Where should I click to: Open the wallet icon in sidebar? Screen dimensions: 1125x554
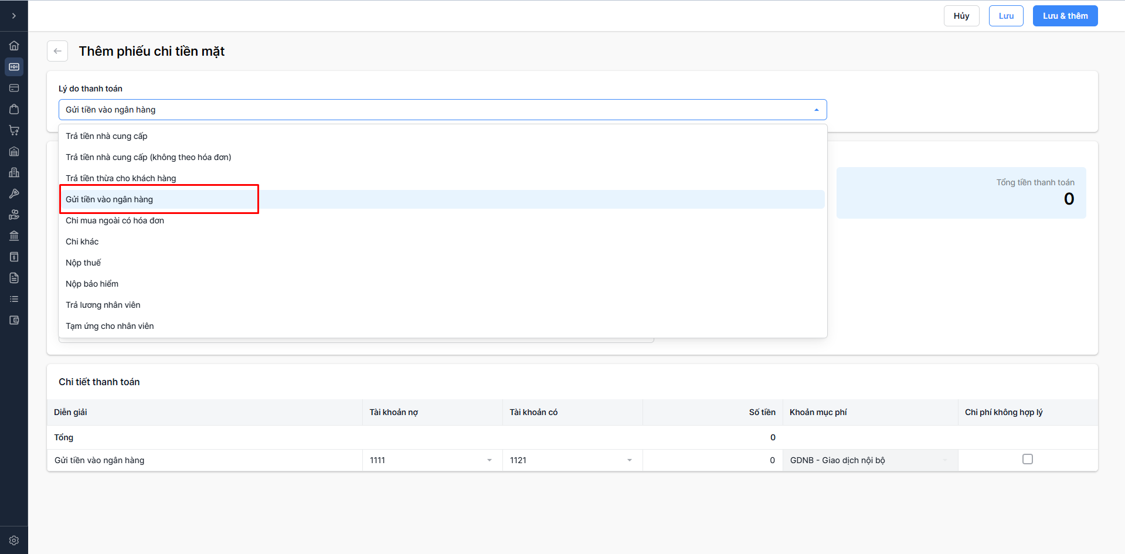point(14,320)
